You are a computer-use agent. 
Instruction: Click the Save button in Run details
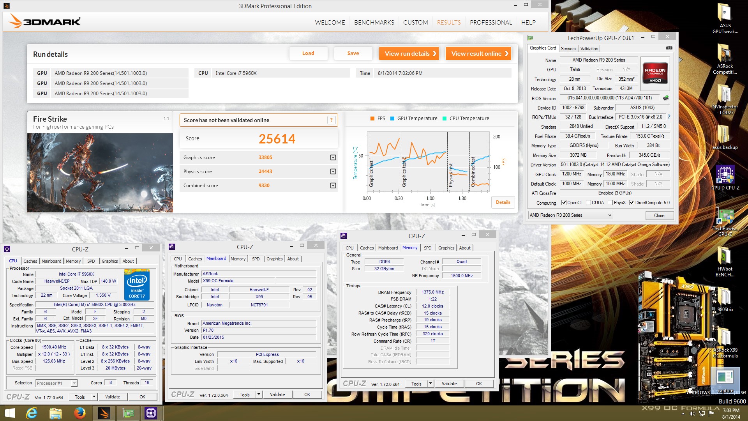(x=353, y=53)
